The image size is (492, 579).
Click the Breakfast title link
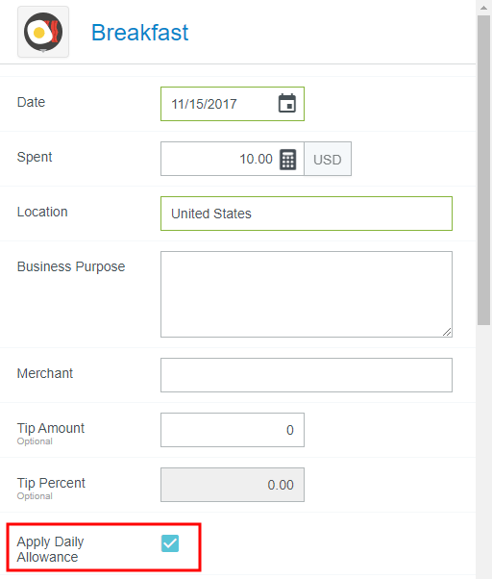coord(139,33)
